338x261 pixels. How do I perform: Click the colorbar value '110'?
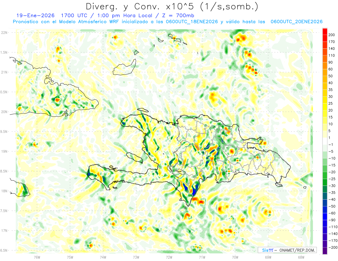pyautogui.click(x=332, y=55)
